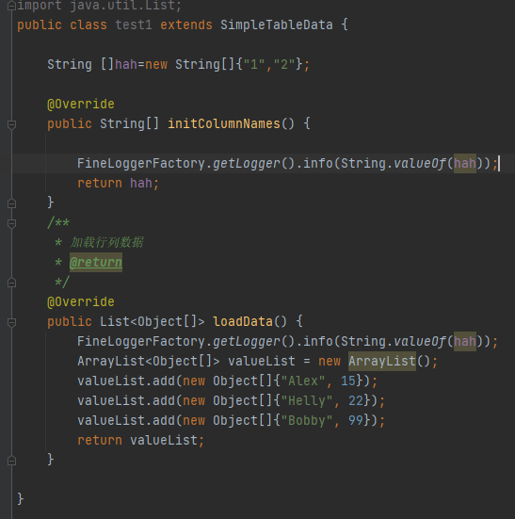Click the 加载行列数据 comment text

click(106, 243)
